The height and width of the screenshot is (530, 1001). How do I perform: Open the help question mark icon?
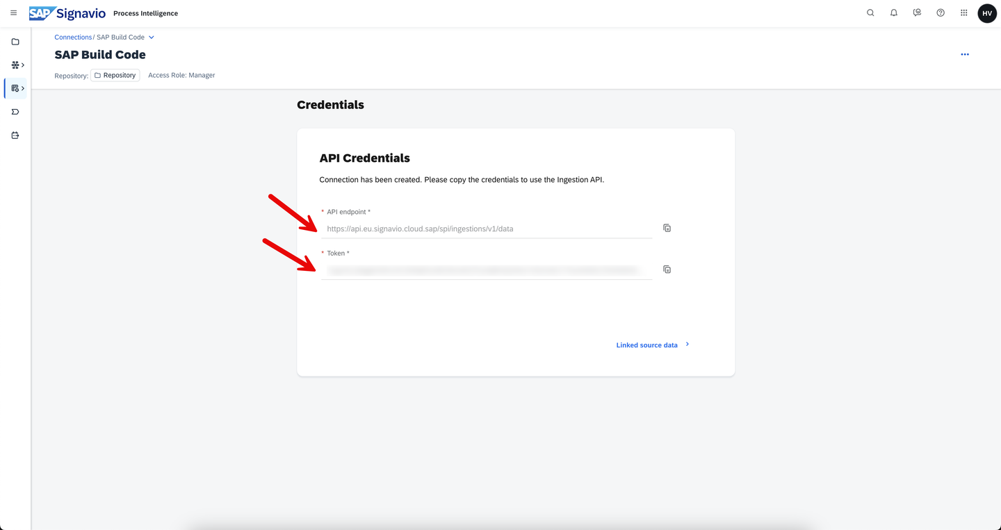point(941,13)
